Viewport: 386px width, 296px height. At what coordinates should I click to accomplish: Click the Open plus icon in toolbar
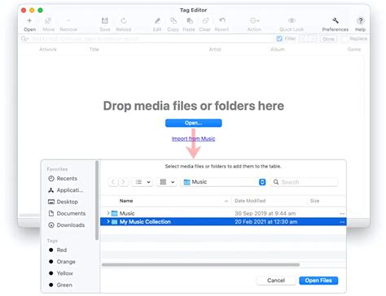click(x=29, y=20)
